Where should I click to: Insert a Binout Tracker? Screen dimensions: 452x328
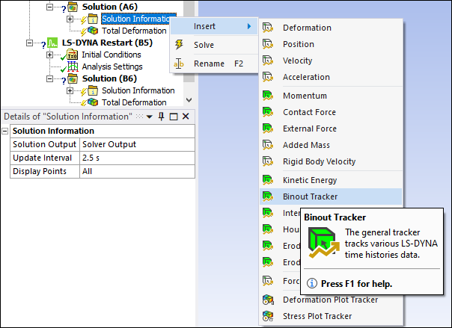(x=331, y=197)
